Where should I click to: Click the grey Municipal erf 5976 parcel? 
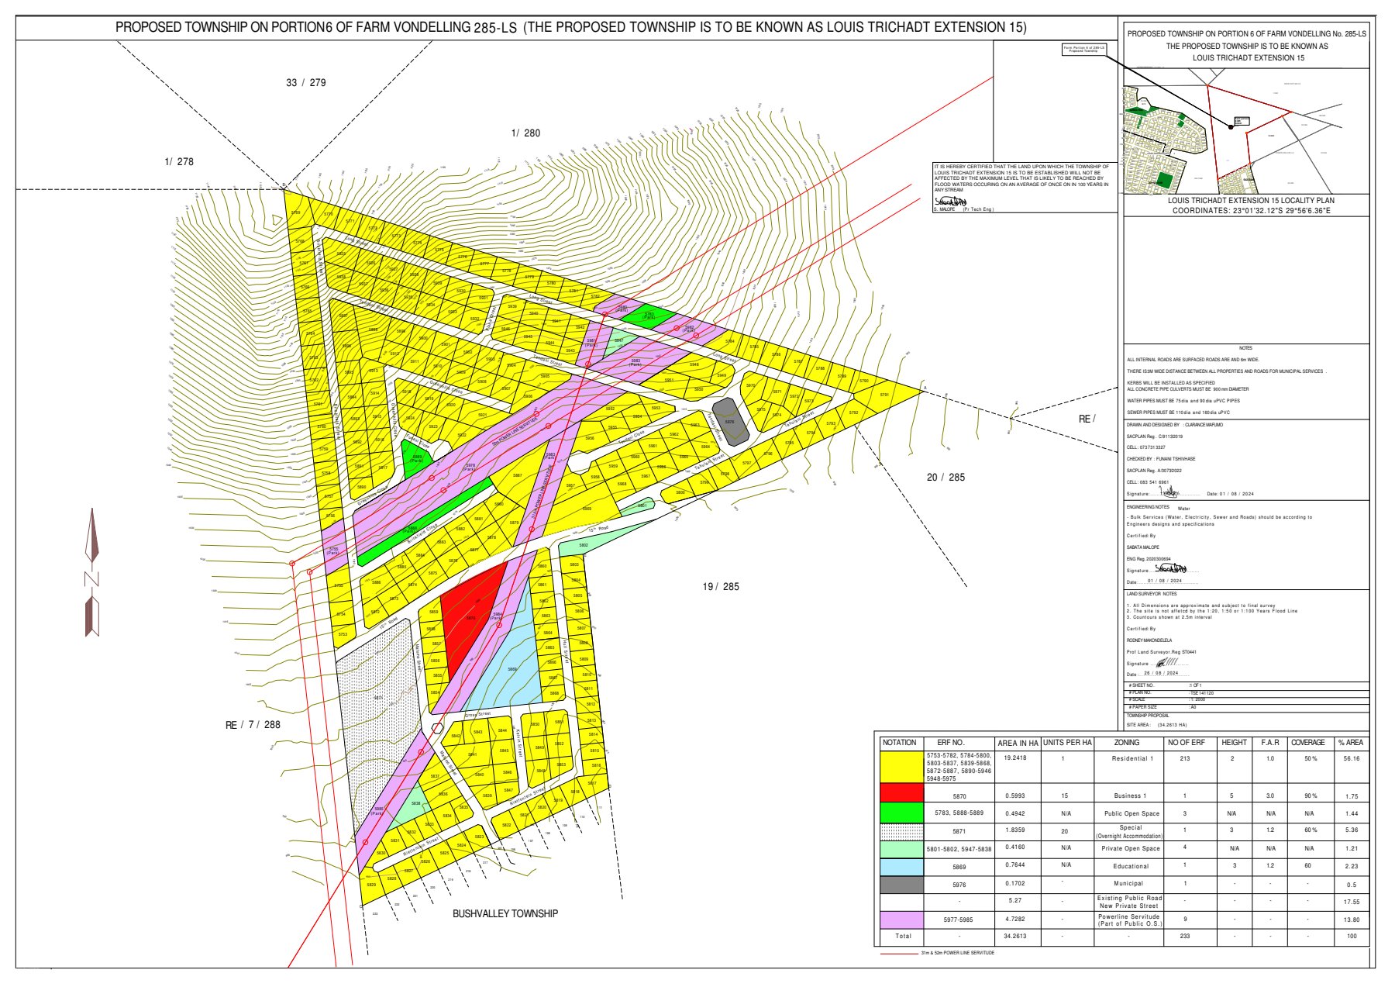point(730,421)
